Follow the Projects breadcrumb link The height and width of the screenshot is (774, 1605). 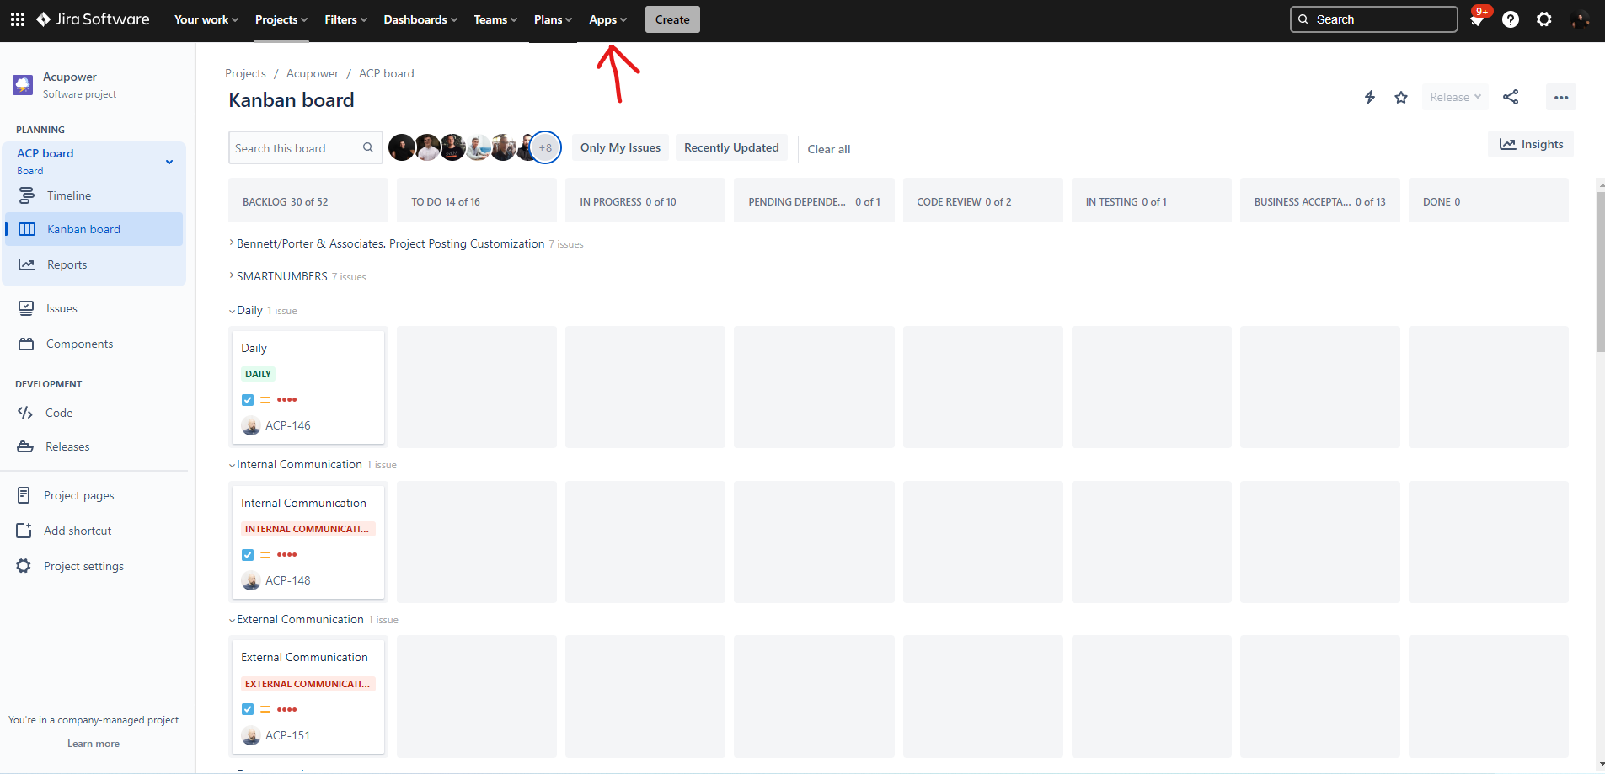point(245,73)
